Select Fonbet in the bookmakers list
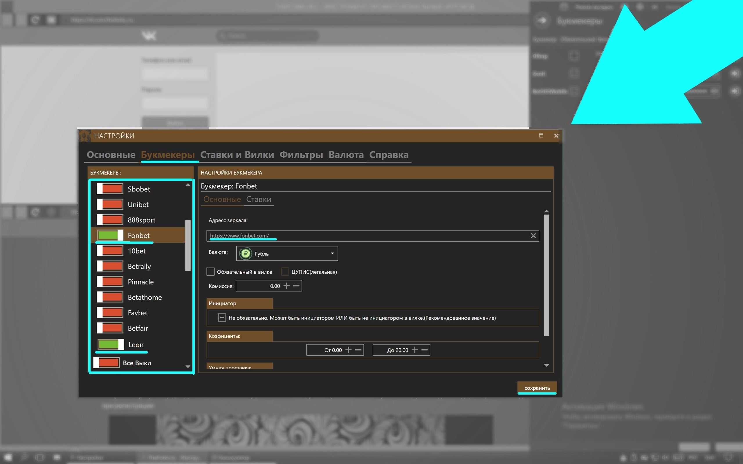This screenshot has height=464, width=743. coord(138,235)
